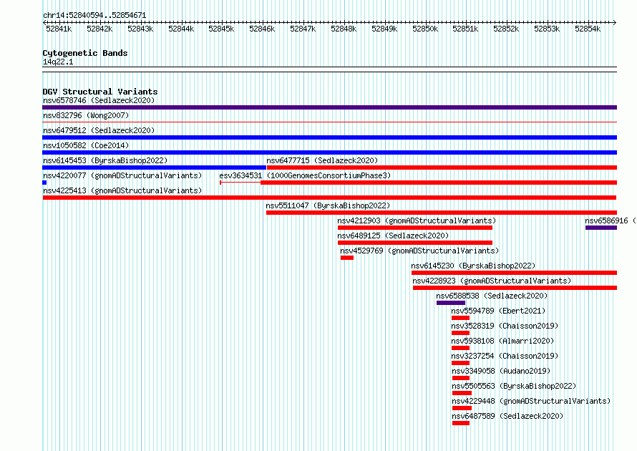Select the purple nsv6578746 variant bar
Image resolution: width=637 pixels, height=451 pixels.
[x=329, y=107]
